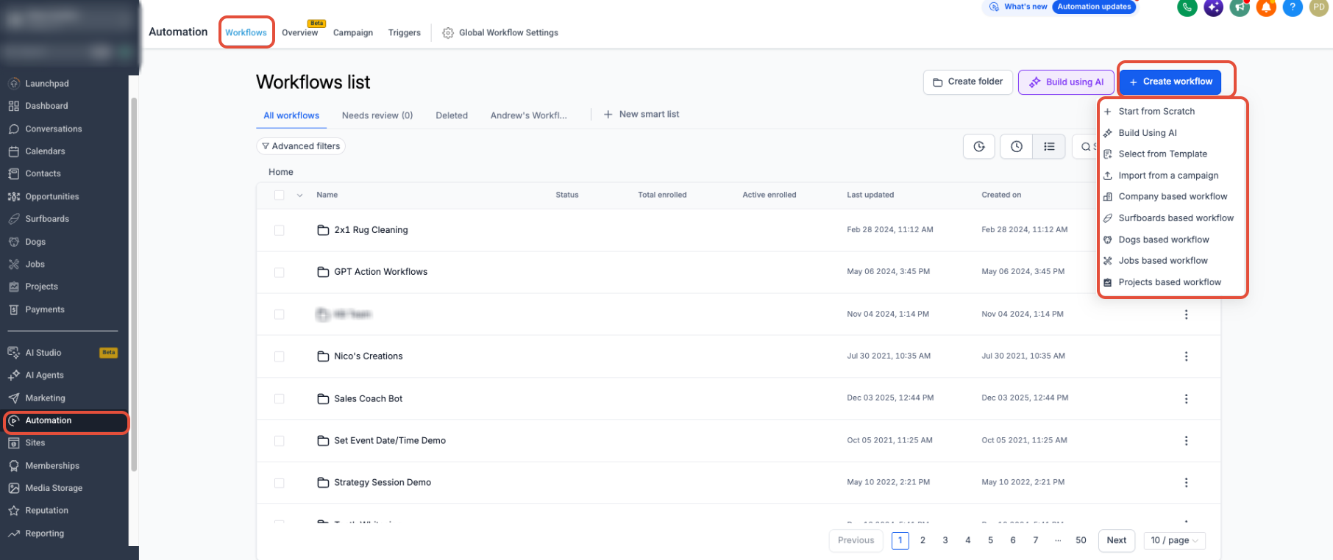
Task: Jump to page 5 in pagination
Action: pyautogui.click(x=990, y=540)
